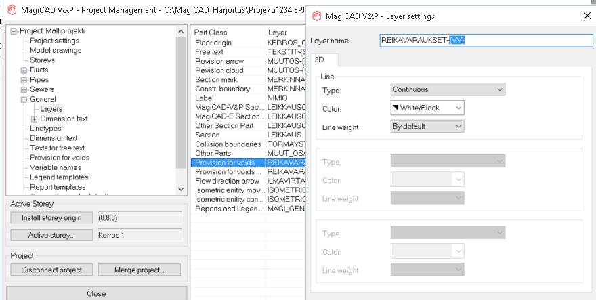596x300 pixels.
Task: Select Project settings in the tree
Action: pos(55,41)
